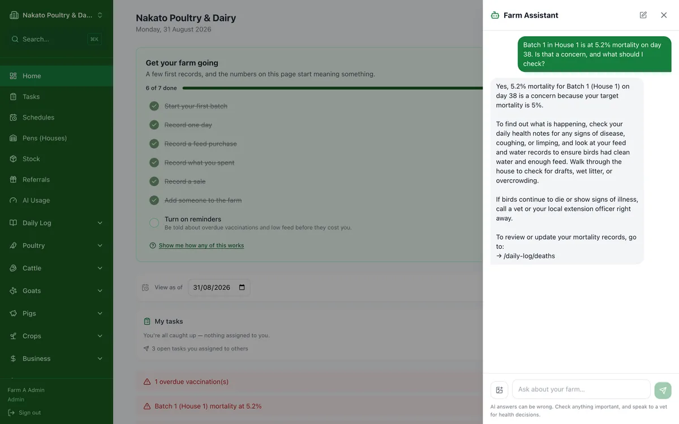Open Tasks from the sidebar
Viewport: 679px width, 424px height.
click(57, 97)
